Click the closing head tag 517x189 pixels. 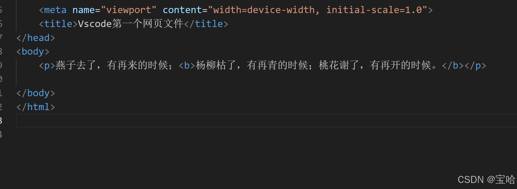tap(36, 38)
